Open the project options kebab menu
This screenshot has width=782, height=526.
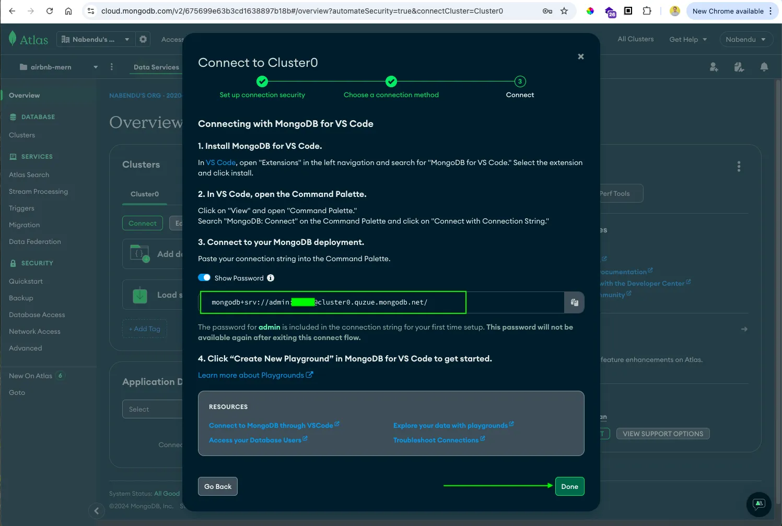tap(112, 67)
